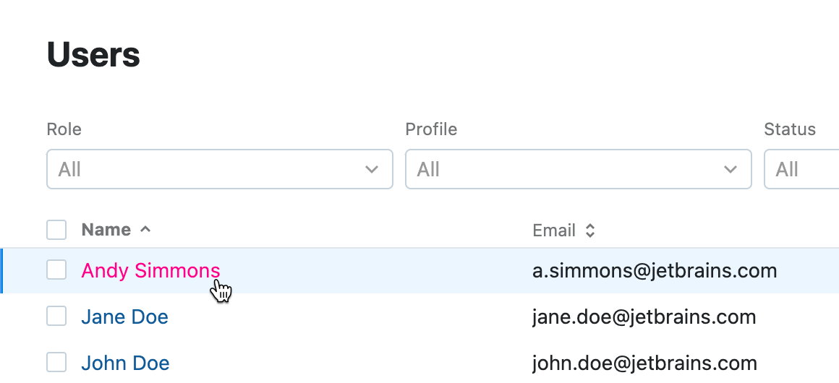Screen dimensions: 839x383
Task: Click the jane.doe@jetbrains.com email cell
Action: click(x=644, y=317)
